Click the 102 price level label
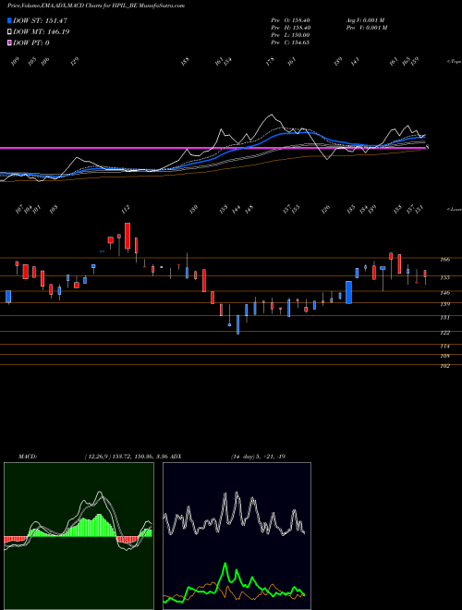This screenshot has height=610, width=462. tap(444, 366)
